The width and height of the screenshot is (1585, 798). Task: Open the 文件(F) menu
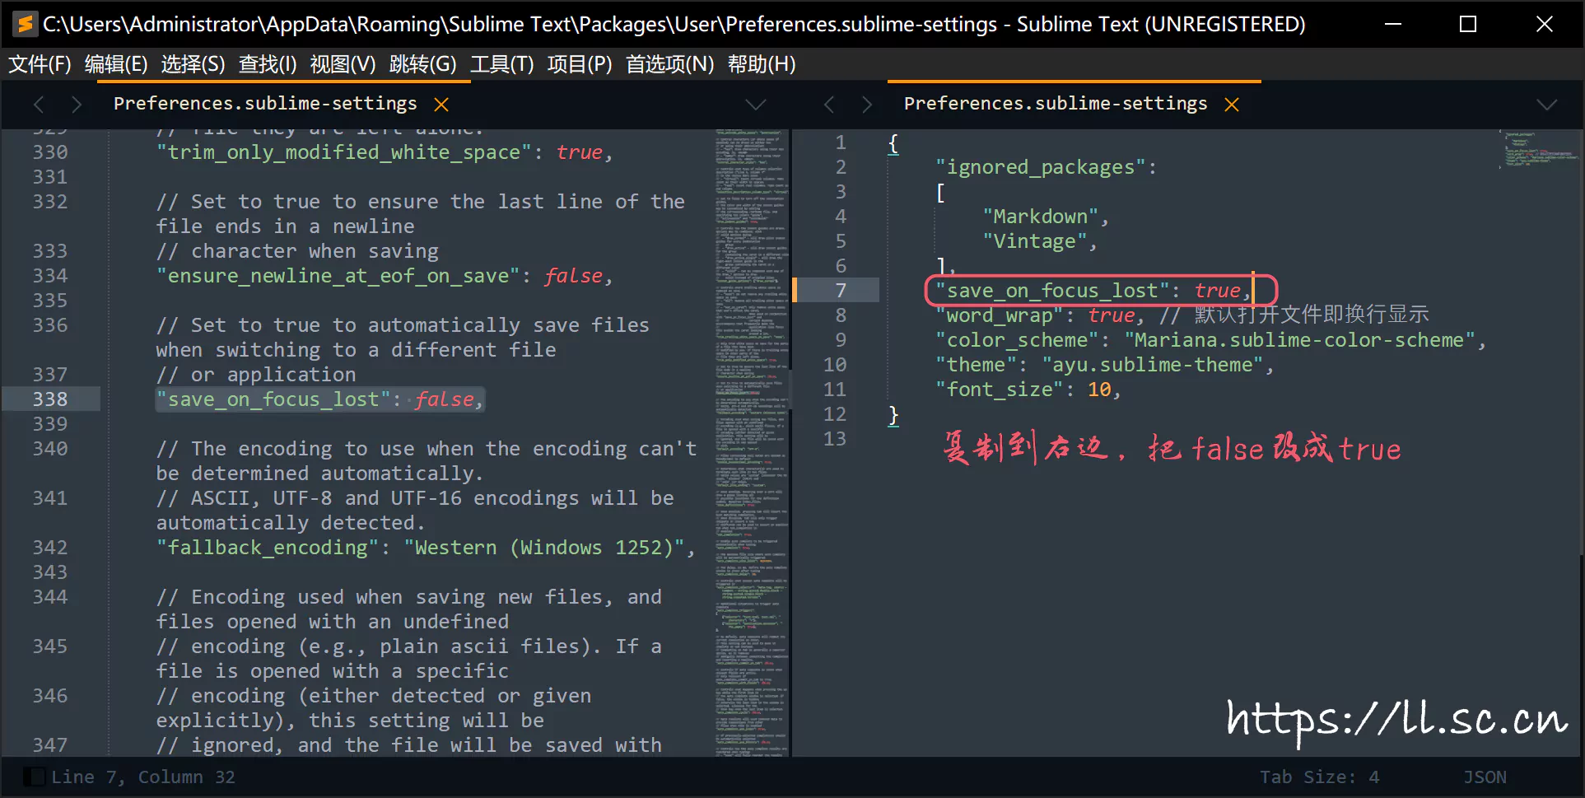coord(40,64)
